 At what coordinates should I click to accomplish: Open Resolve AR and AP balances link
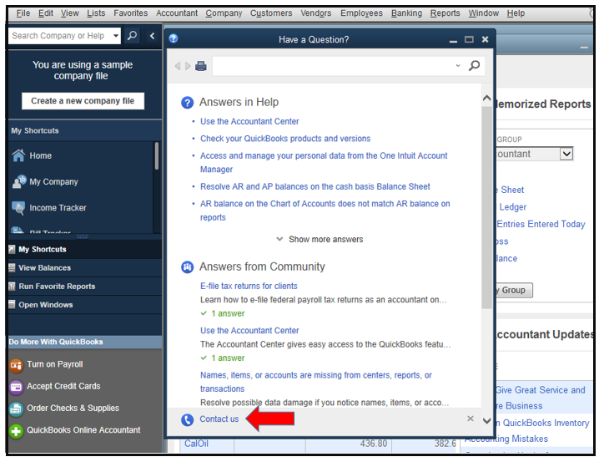315,186
